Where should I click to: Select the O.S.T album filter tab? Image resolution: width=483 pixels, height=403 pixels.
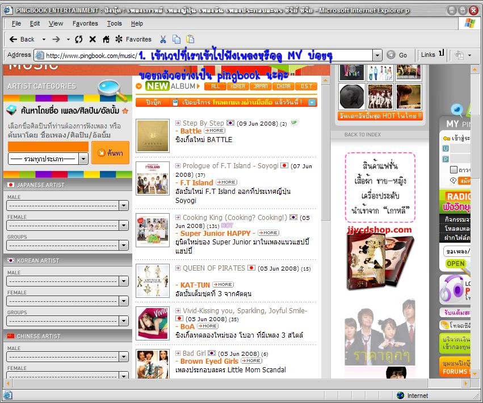(306, 86)
